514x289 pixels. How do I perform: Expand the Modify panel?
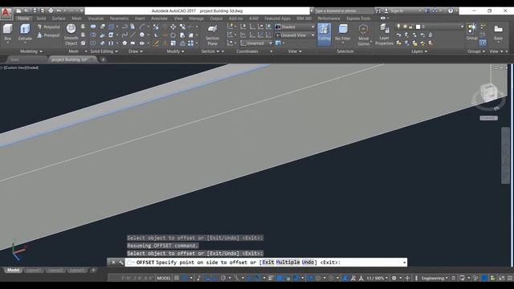coord(175,51)
